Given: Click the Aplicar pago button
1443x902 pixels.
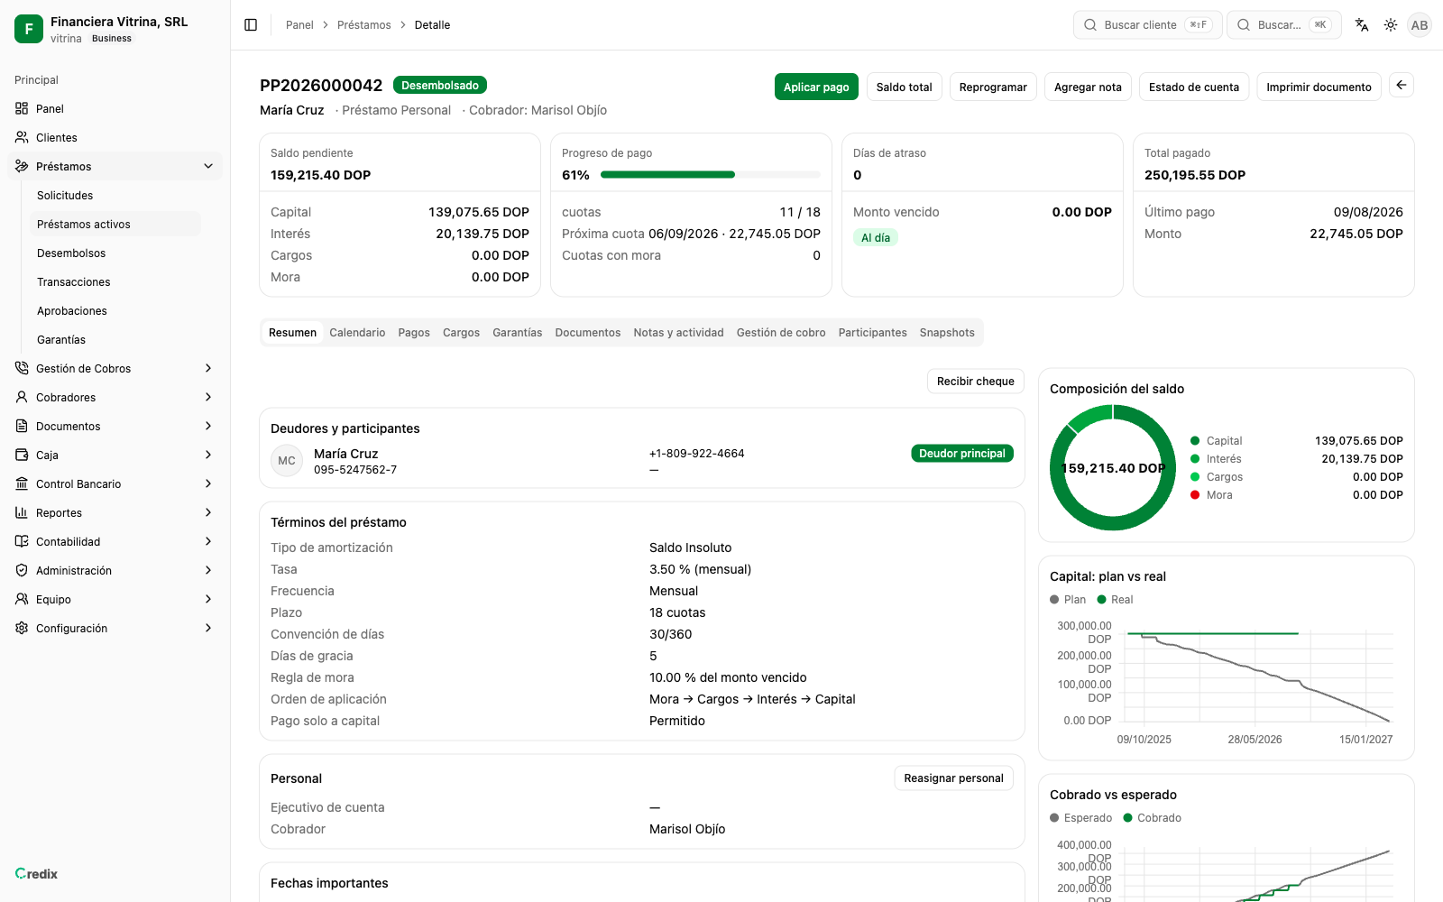Looking at the screenshot, I should [x=816, y=87].
